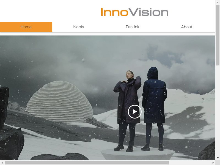Click the horizontal scrollbar left arrow
Image resolution: width=220 pixels, height=165 pixels.
click(2, 163)
